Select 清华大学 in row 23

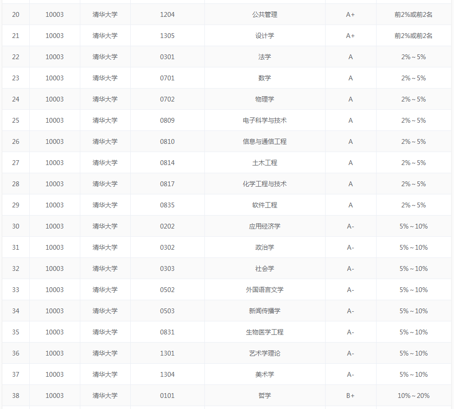coord(105,78)
